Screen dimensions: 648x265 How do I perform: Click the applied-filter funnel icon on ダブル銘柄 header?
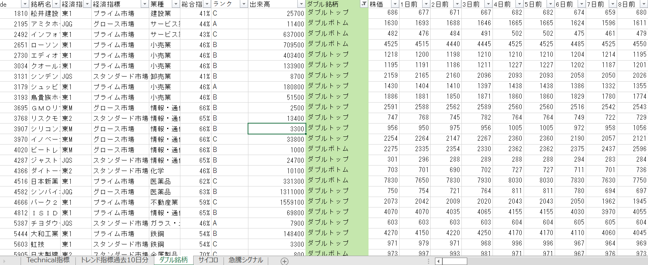click(x=364, y=4)
